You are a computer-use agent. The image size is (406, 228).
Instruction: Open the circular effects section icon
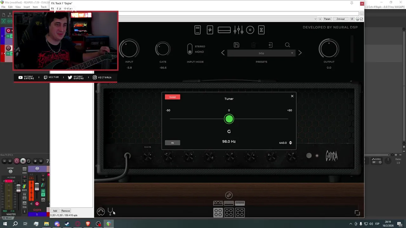click(250, 30)
